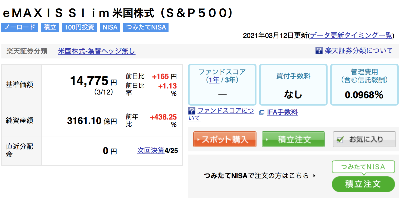Open the 米国株式-為替ヘッジ無し category link
Image resolution: width=405 pixels, height=198 pixels.
pos(97,51)
